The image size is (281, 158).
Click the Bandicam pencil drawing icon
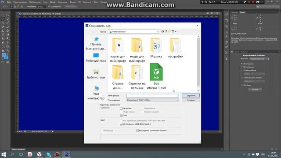click(x=245, y=2)
